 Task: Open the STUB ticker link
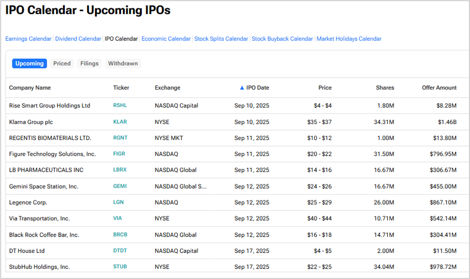tap(120, 267)
